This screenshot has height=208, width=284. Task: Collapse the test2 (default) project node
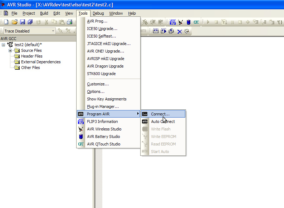click(x=4, y=45)
